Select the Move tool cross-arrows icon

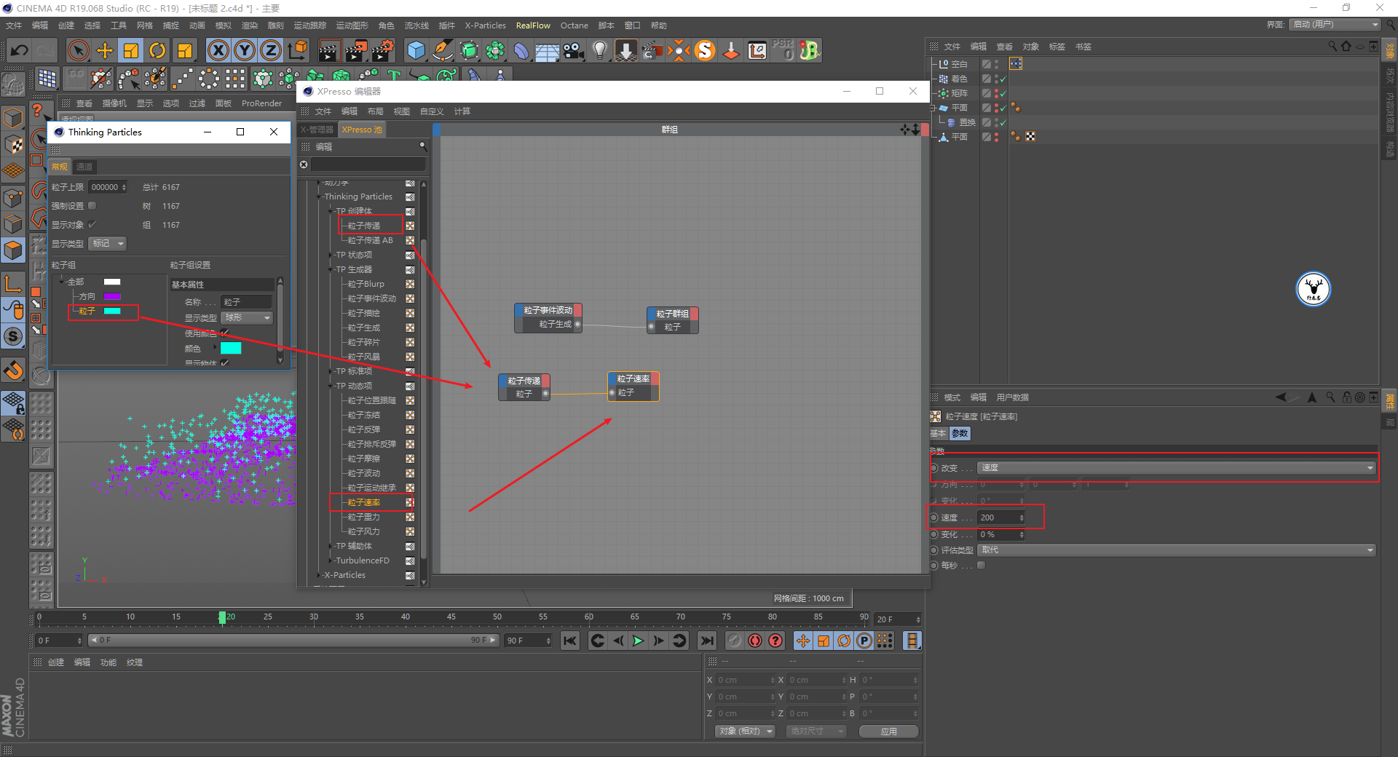(x=105, y=50)
